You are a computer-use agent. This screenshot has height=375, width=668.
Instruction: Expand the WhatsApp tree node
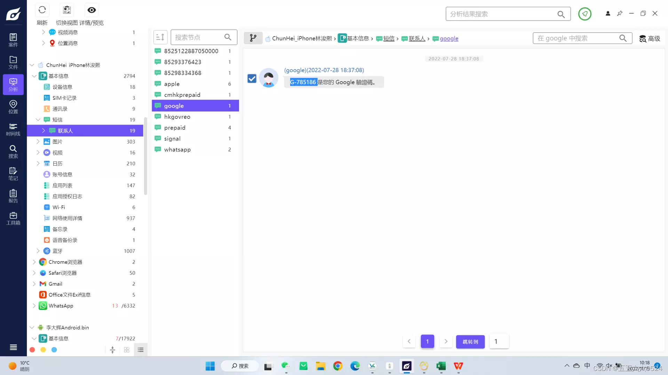coord(34,306)
